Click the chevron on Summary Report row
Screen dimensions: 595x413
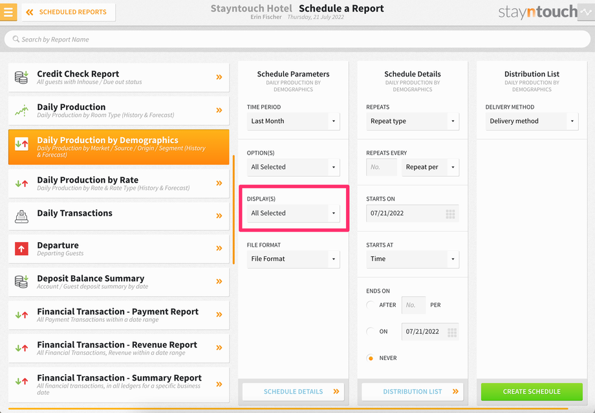219,384
